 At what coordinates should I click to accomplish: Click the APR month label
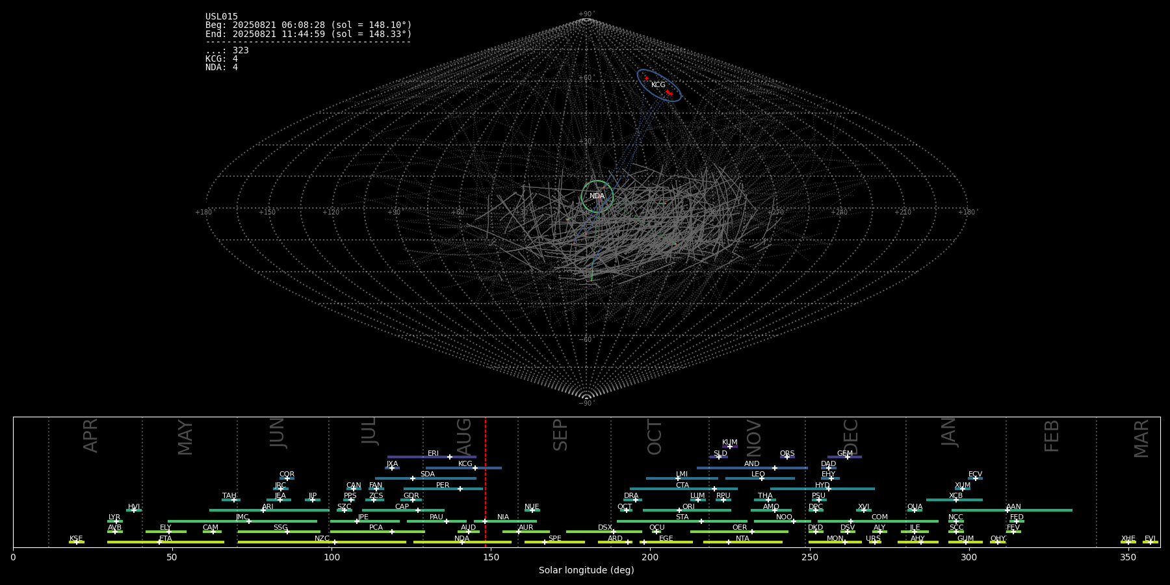[90, 435]
